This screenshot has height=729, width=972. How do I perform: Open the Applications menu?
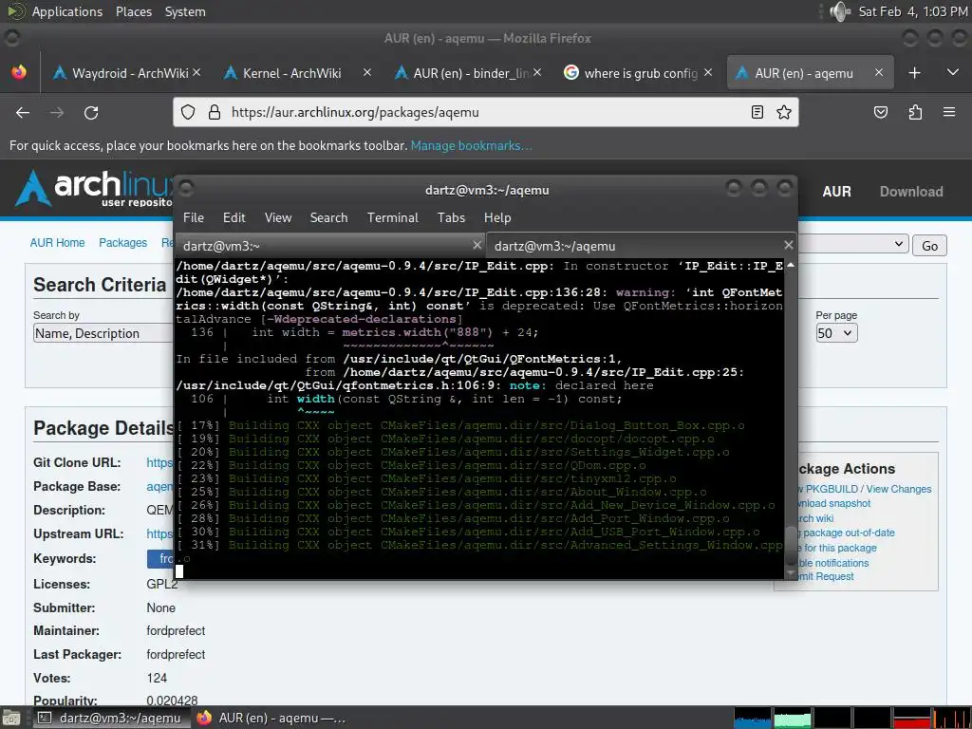point(67,11)
